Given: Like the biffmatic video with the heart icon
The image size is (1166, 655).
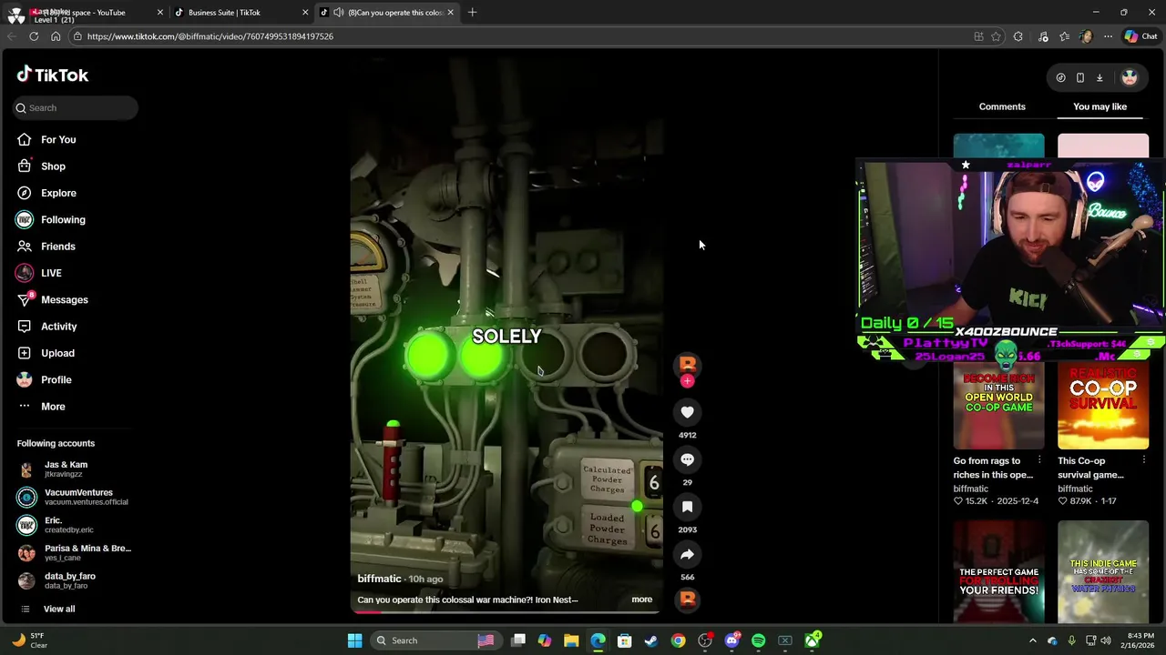Looking at the screenshot, I should pos(687,412).
